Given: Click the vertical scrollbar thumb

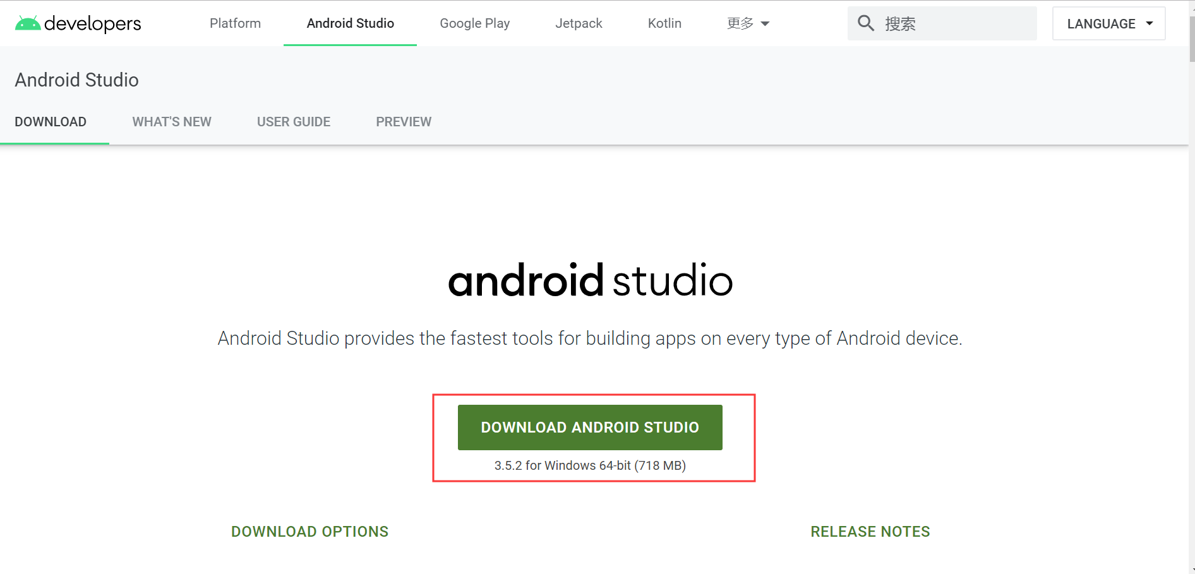Looking at the screenshot, I should pos(1192,38).
